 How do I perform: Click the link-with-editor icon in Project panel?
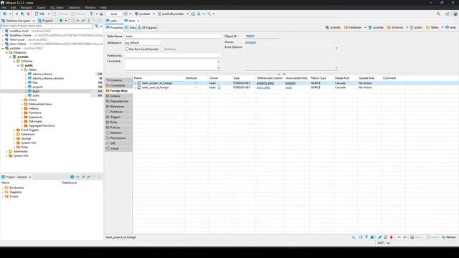[89, 177]
